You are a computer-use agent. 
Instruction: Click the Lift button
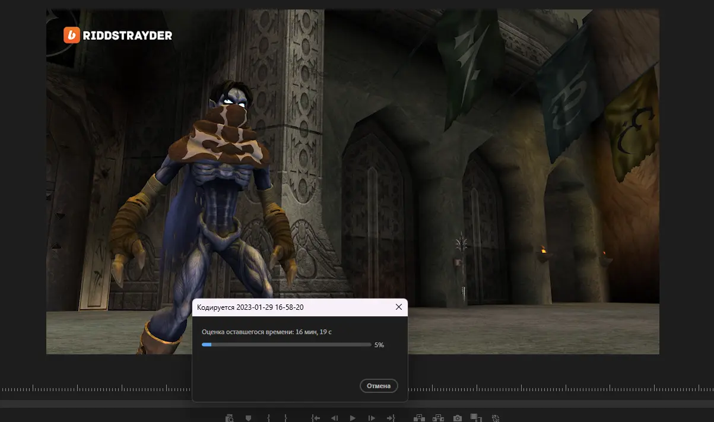[420, 418]
